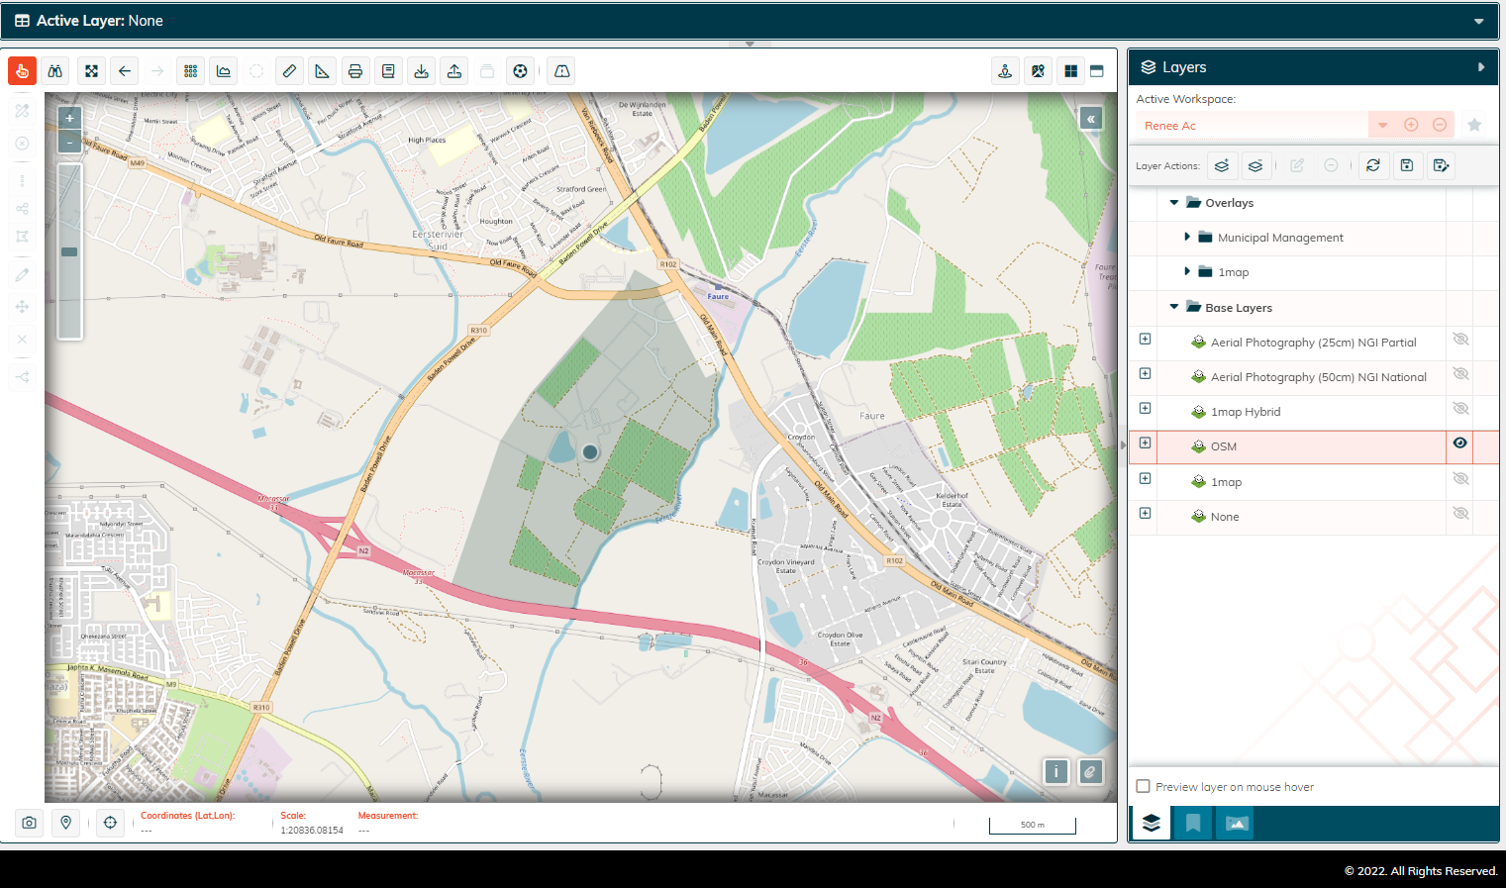Zoom to full extent icon
This screenshot has height=888, width=1506.
[91, 71]
